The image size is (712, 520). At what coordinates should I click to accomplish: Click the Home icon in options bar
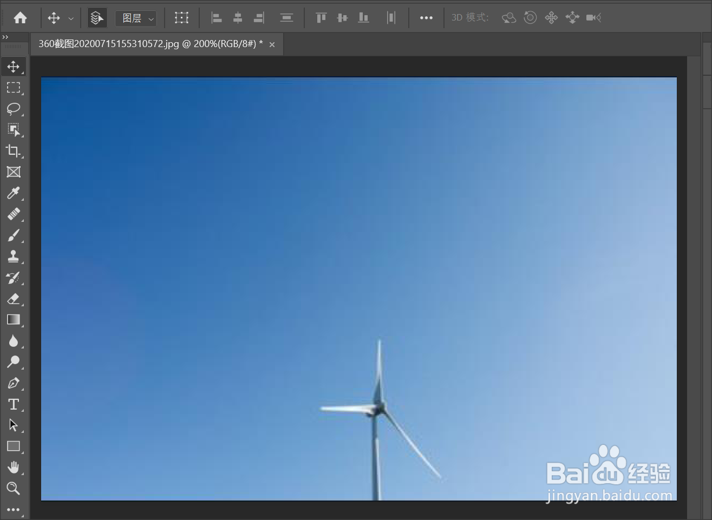21,18
